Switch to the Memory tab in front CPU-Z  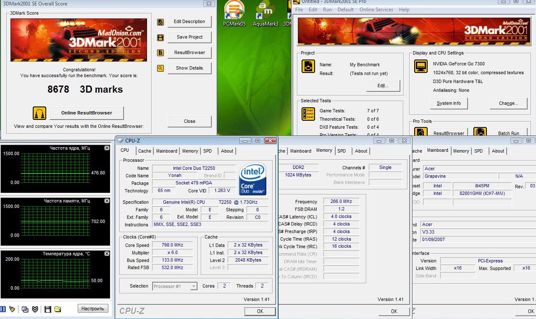[x=190, y=151]
